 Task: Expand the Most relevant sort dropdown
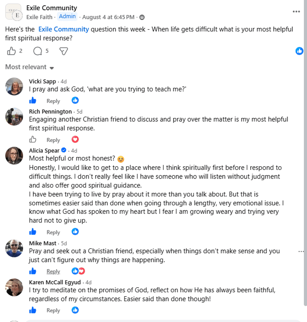click(30, 67)
